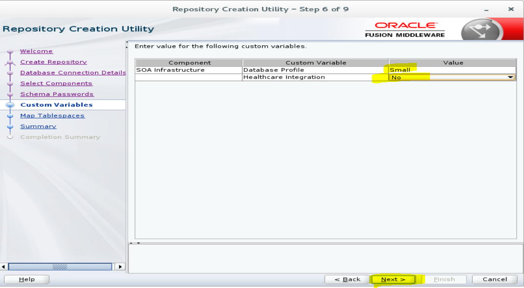Click the Map Tablespaces step circle
This screenshot has height=288, width=524.
[11, 115]
